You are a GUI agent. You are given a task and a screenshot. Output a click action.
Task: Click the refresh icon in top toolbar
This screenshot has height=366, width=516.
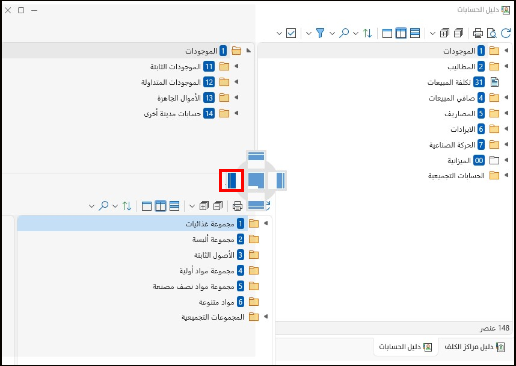505,33
